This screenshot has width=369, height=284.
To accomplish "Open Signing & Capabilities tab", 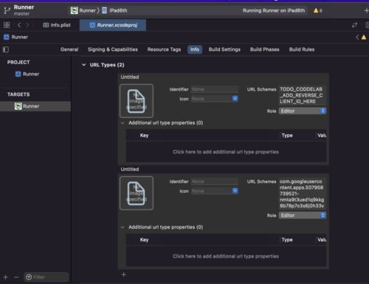I will coord(113,49).
